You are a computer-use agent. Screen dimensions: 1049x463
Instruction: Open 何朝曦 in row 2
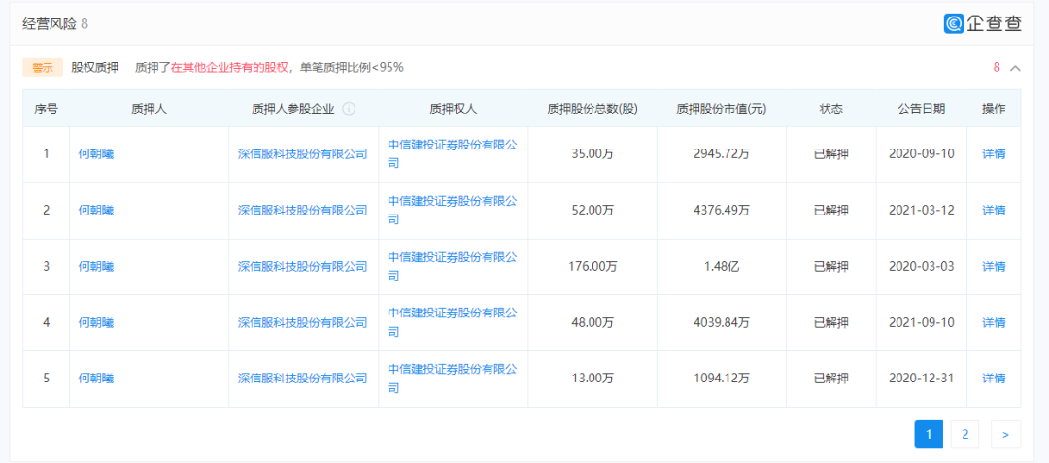tap(95, 210)
